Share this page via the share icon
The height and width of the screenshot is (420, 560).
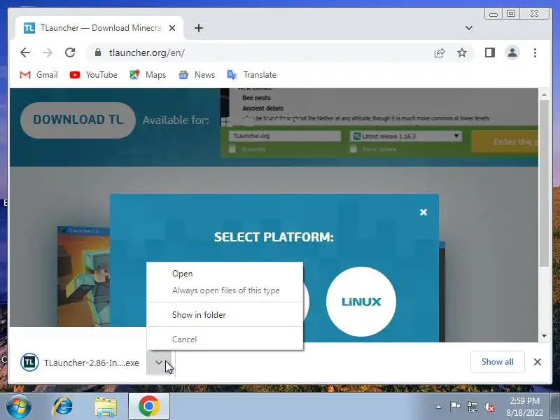(x=440, y=53)
